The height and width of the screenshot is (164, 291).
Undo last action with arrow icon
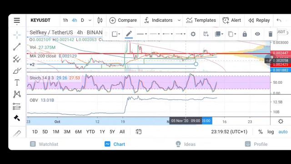(279, 20)
